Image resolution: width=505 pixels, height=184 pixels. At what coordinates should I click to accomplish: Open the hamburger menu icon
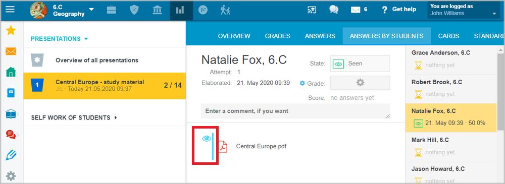coord(10,10)
